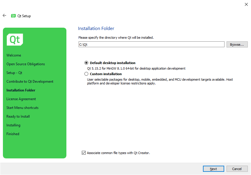Click the Ready to Install step
The width and height of the screenshot is (251, 175).
[x=18, y=116]
